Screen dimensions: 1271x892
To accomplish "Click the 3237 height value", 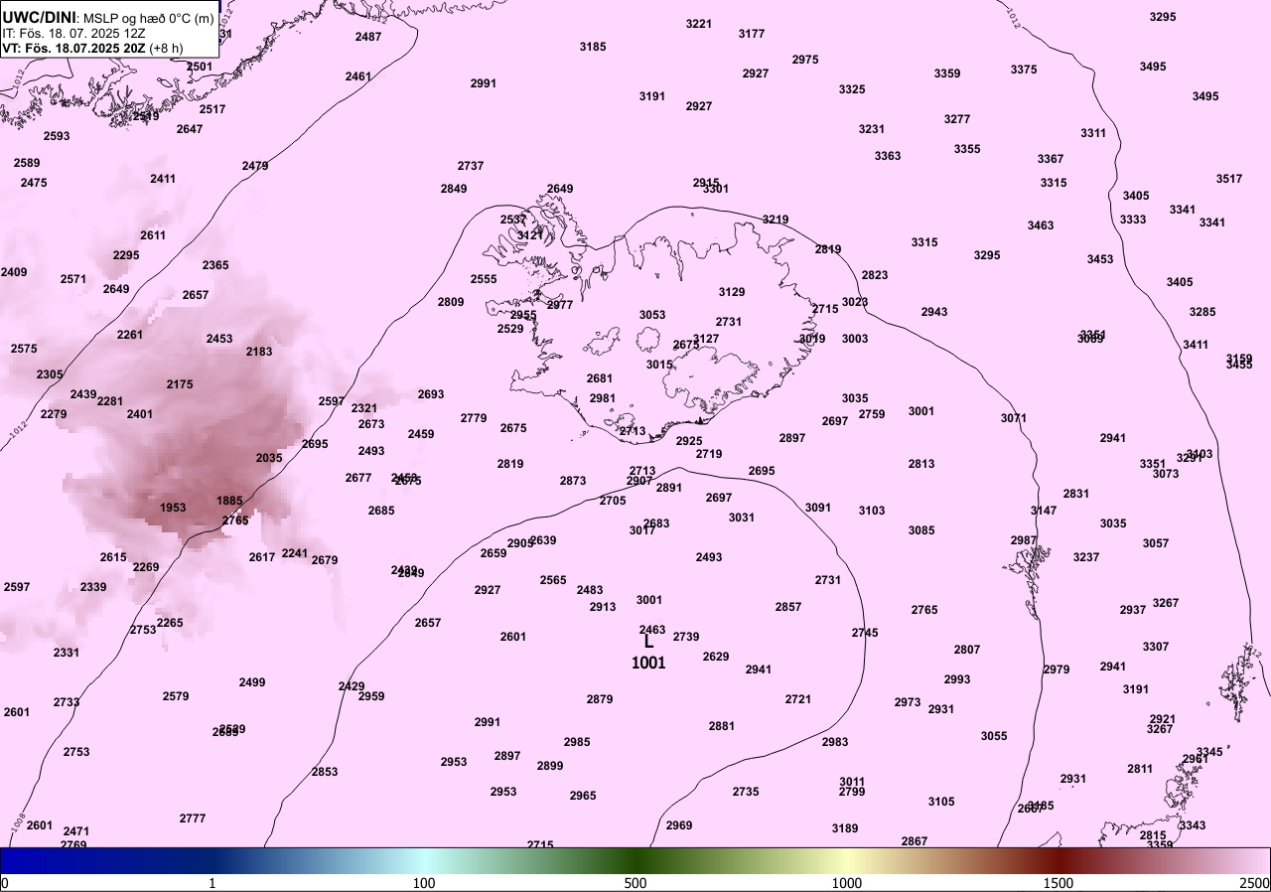I will (1086, 557).
